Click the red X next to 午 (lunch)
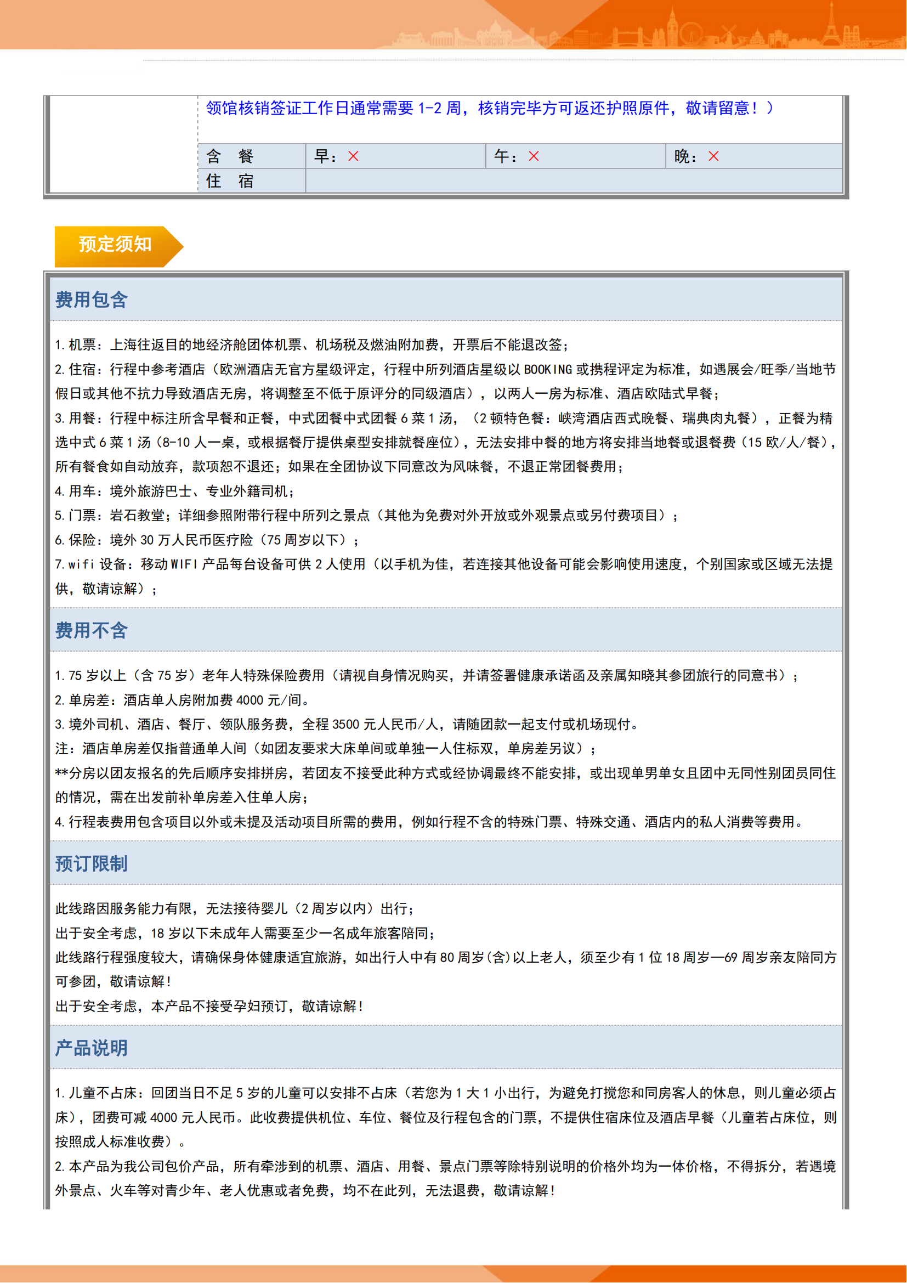 pyautogui.click(x=534, y=156)
